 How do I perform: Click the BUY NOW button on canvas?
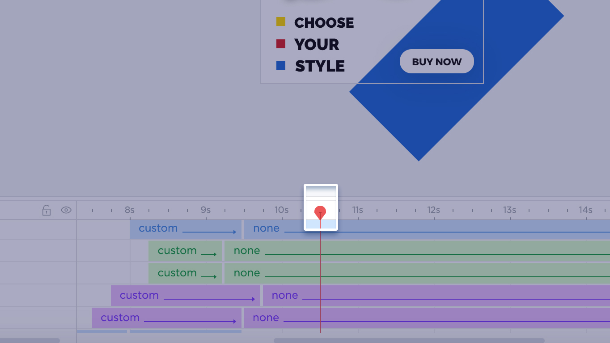(x=436, y=61)
